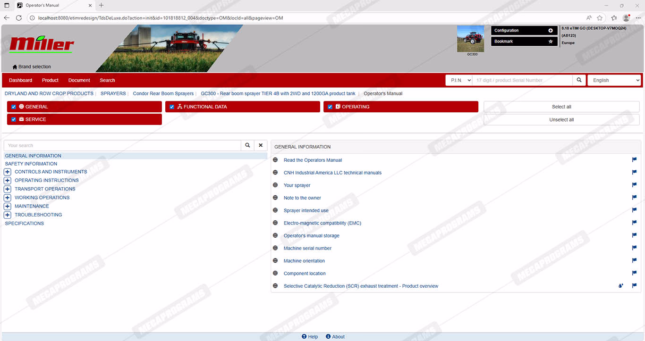645x341 pixels.
Task: Click the browser refresh icon
Action: (x=19, y=18)
